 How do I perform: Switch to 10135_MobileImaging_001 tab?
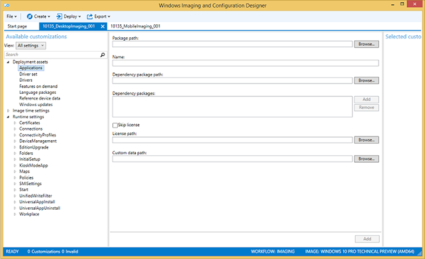[x=135, y=26]
